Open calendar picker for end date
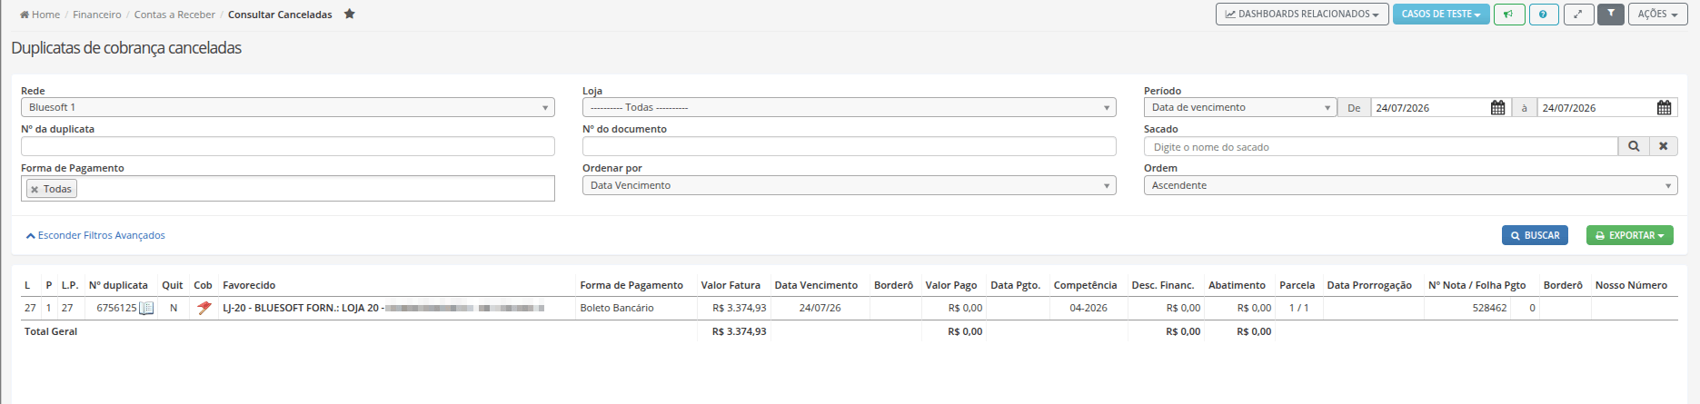 1665,108
